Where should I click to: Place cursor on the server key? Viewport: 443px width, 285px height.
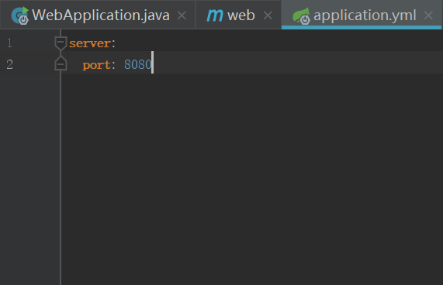pos(90,43)
